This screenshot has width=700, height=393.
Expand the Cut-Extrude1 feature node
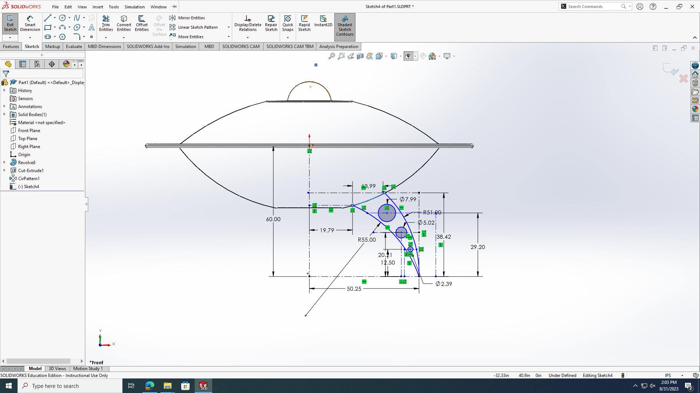click(x=4, y=170)
